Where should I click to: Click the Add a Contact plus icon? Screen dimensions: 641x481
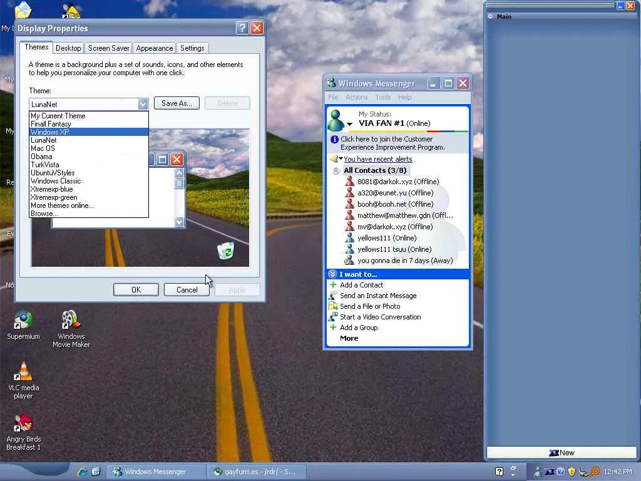coord(333,285)
